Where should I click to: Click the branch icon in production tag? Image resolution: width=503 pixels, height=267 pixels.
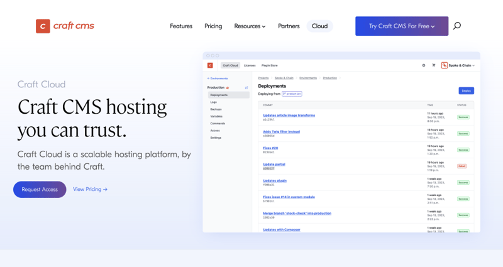(x=285, y=94)
